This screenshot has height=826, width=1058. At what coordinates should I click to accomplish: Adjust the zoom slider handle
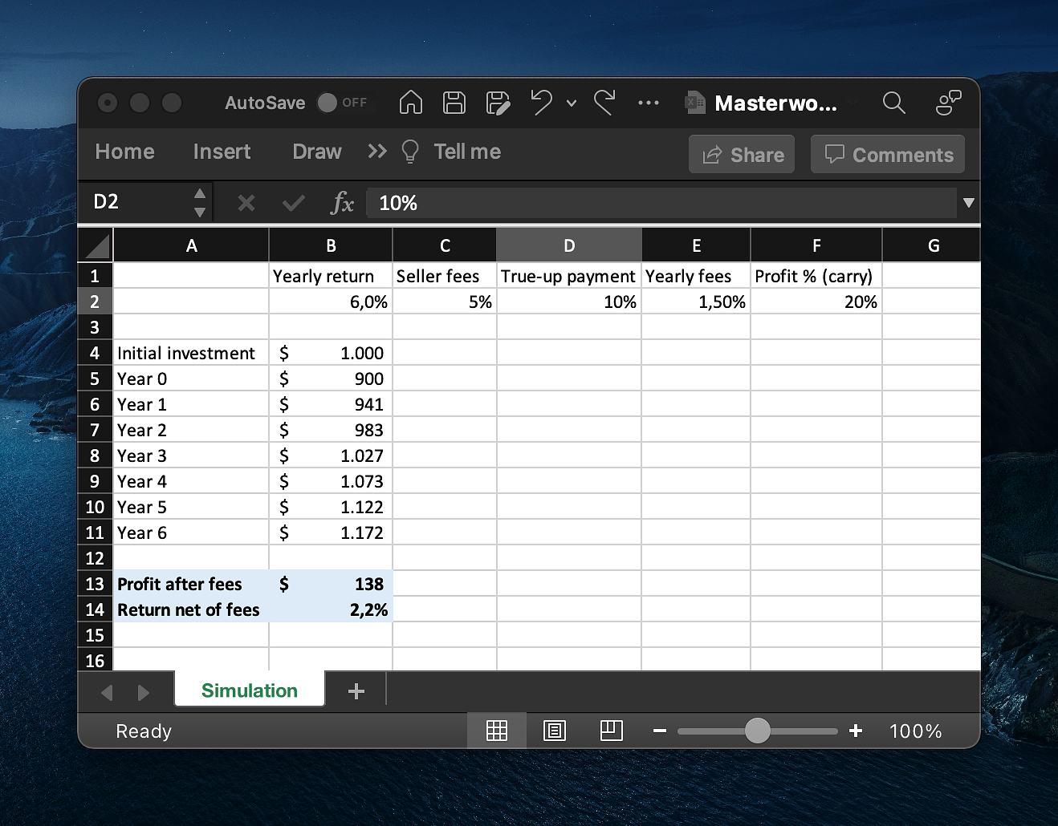tap(757, 731)
